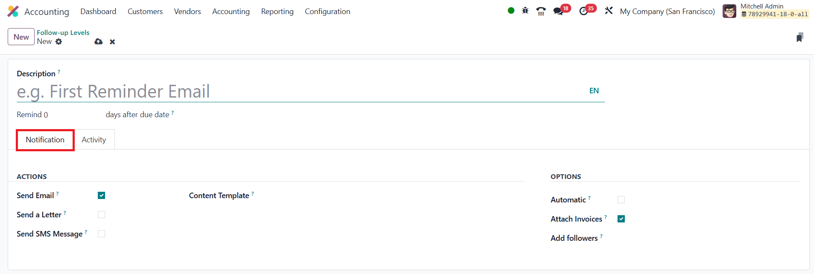Image resolution: width=814 pixels, height=274 pixels.
Task: Click the save cloud upload icon
Action: point(99,41)
